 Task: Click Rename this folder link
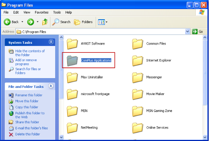[x=29, y=95]
